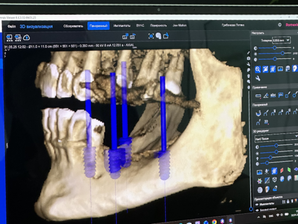
Task: Open the Имплантаты tab
Action: [x=122, y=25]
